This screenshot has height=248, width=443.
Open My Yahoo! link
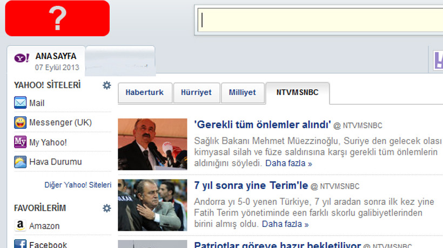click(48, 142)
